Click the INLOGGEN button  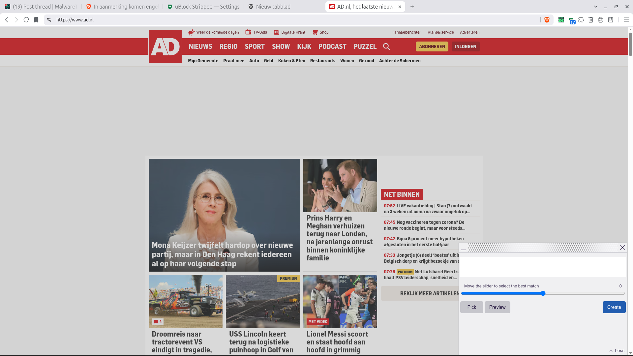point(466,46)
